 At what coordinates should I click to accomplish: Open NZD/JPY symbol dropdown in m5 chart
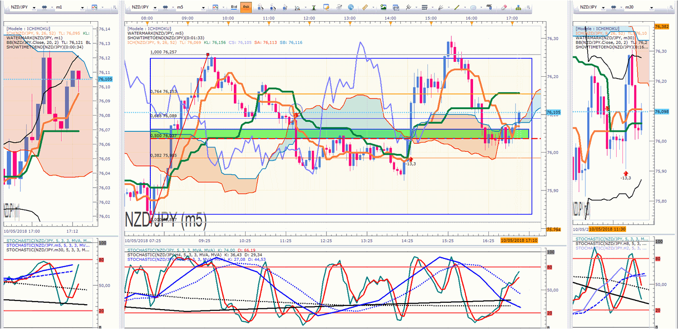[155, 8]
